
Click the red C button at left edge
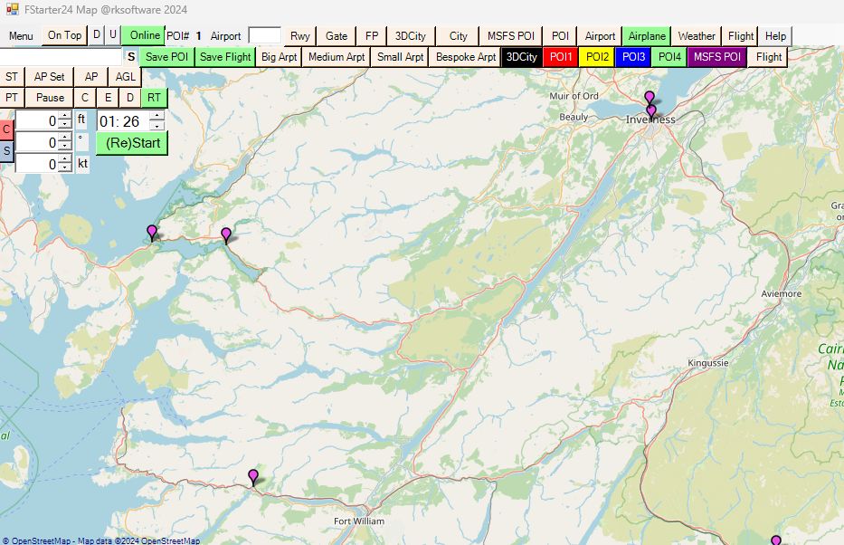[6, 129]
